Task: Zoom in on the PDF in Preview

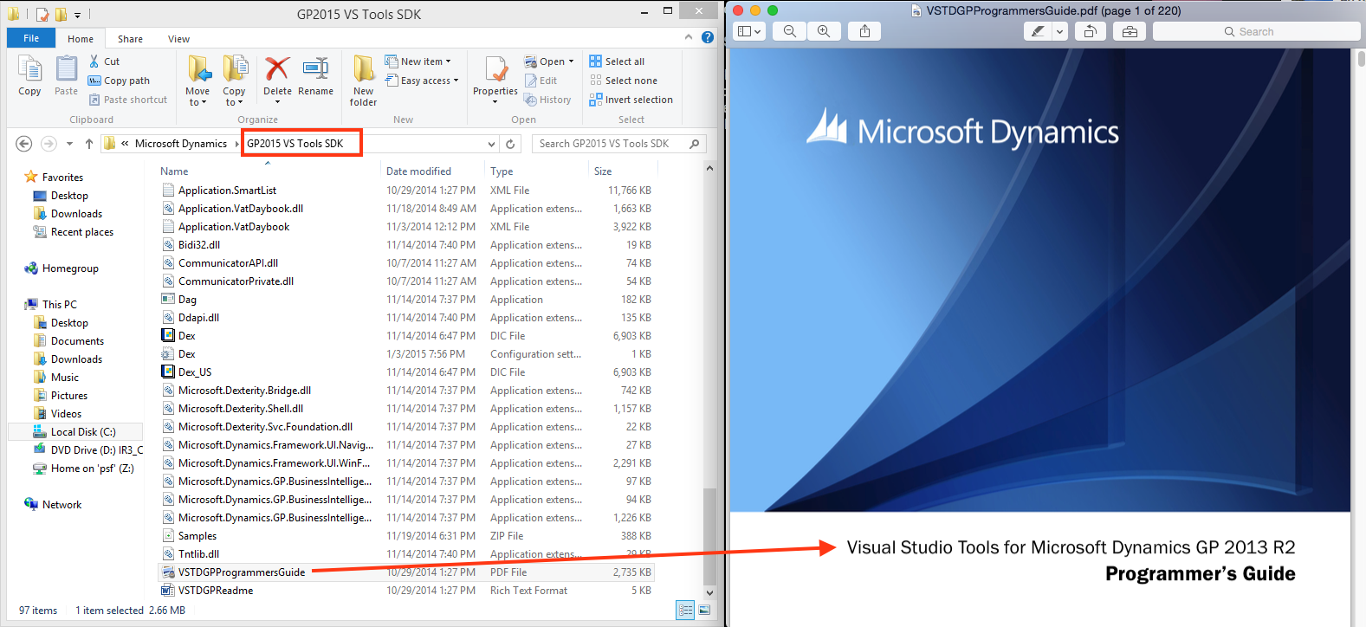Action: (824, 31)
